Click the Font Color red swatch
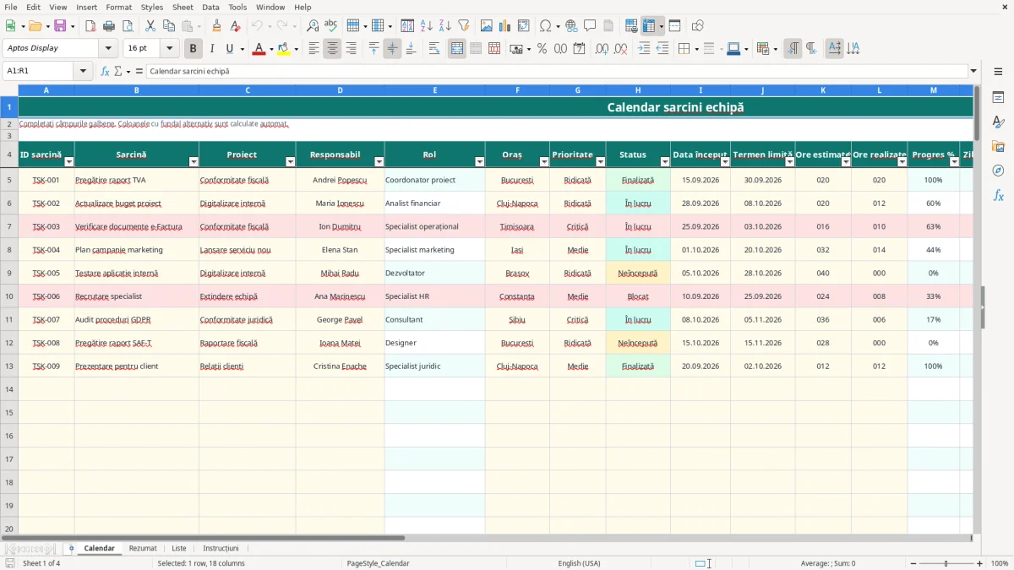Screen dimensions: 1014x570 pyautogui.click(x=259, y=49)
